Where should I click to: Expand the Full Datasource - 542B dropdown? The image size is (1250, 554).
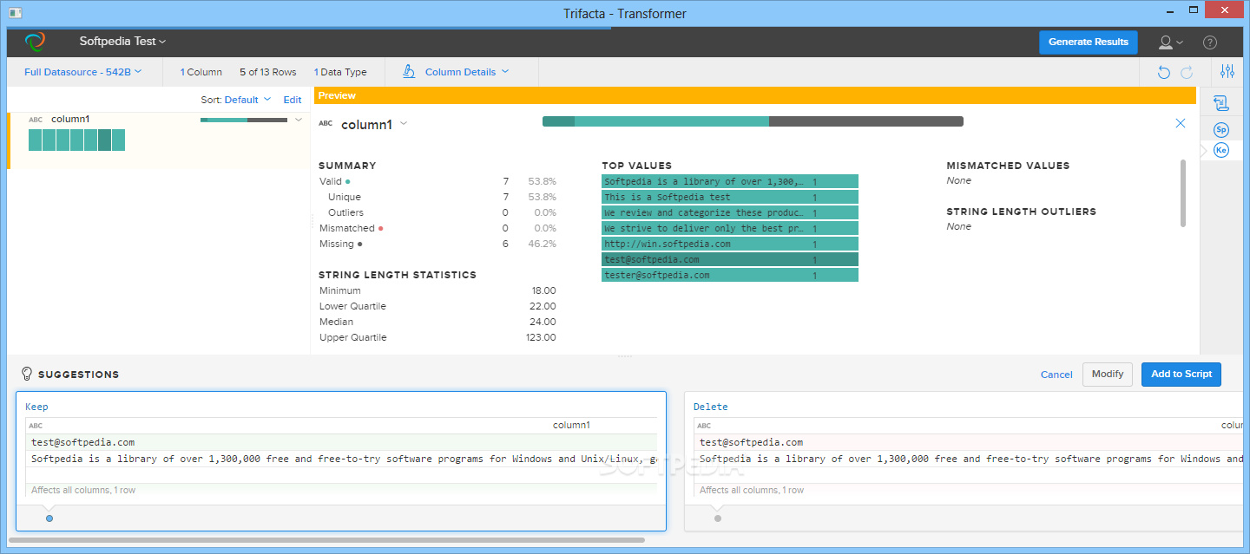tap(82, 72)
